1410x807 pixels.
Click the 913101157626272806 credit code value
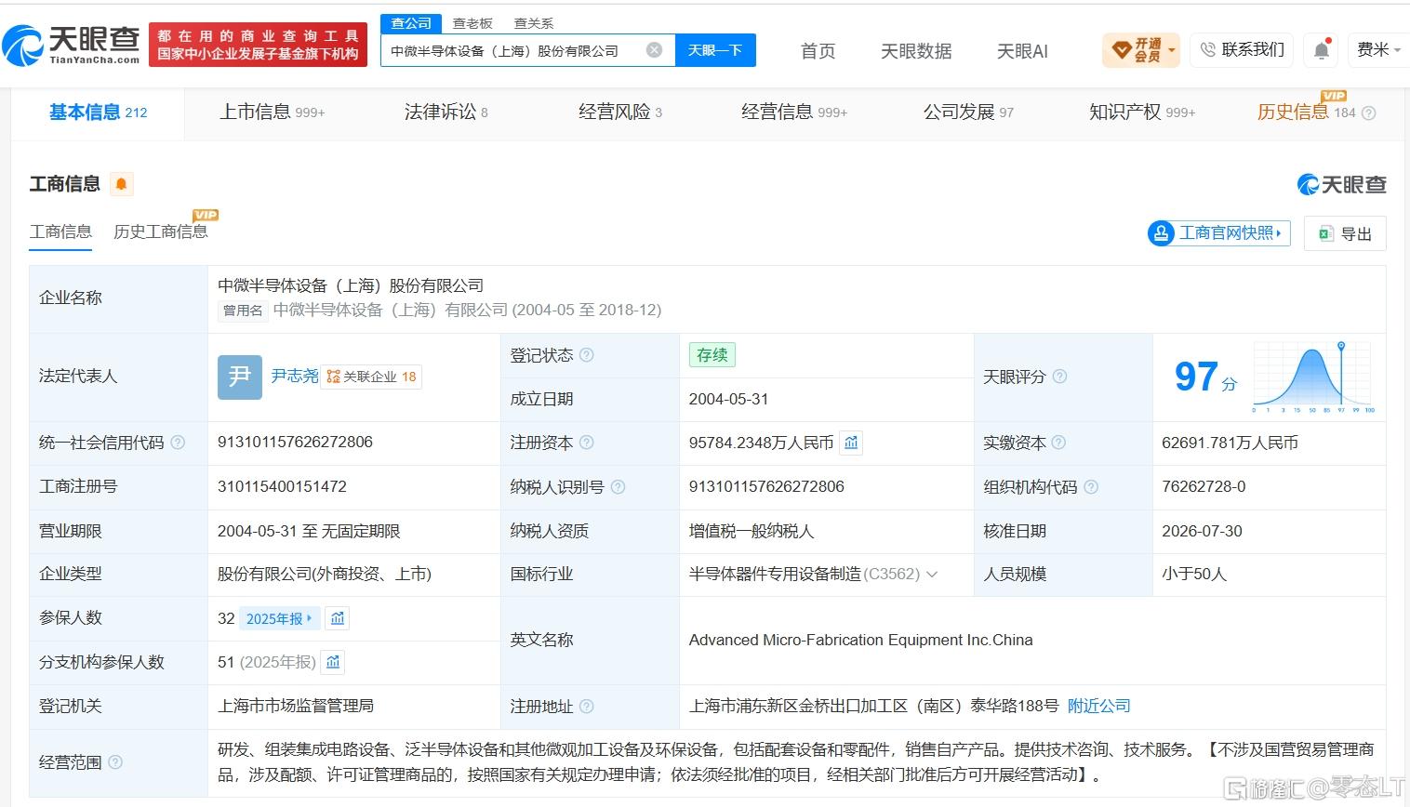(x=295, y=443)
